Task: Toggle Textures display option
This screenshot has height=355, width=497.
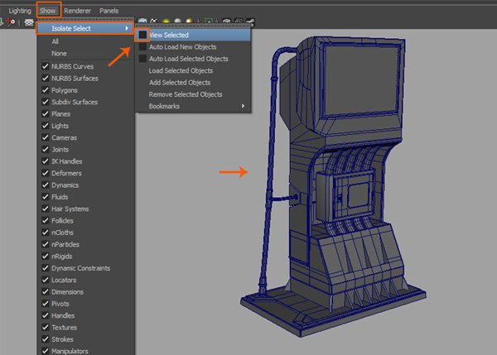Action: pyautogui.click(x=45, y=328)
